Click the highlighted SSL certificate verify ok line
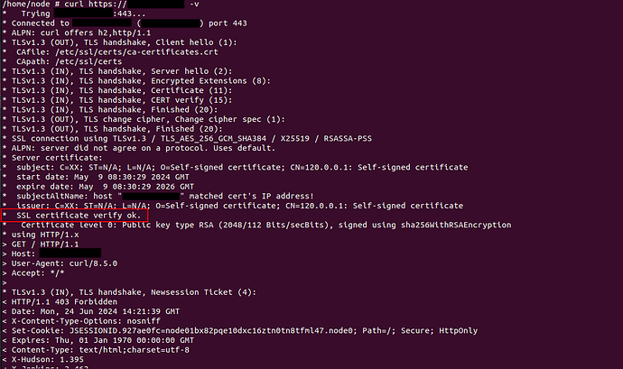This screenshot has width=623, height=369. coord(75,216)
